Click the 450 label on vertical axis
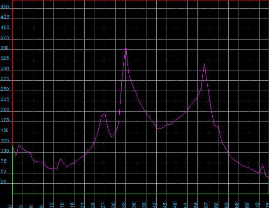 click(x=5, y=7)
